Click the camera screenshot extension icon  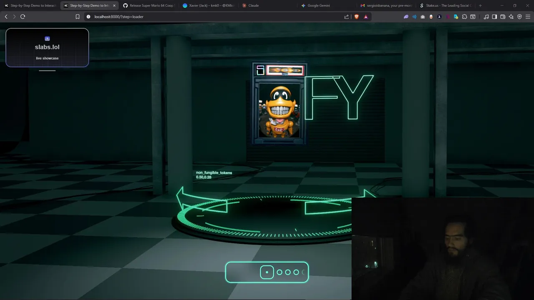pos(423,17)
